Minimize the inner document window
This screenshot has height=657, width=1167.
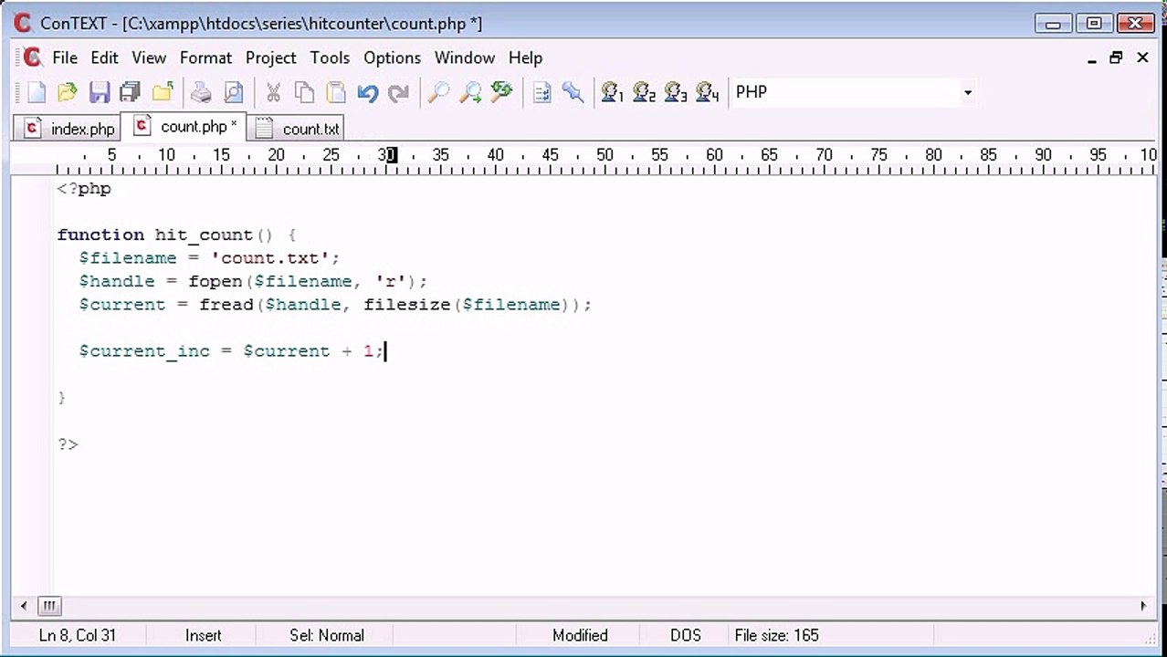pos(1092,57)
